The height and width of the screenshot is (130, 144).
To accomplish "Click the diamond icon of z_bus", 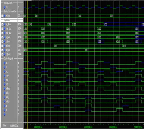I will tap(4, 42).
